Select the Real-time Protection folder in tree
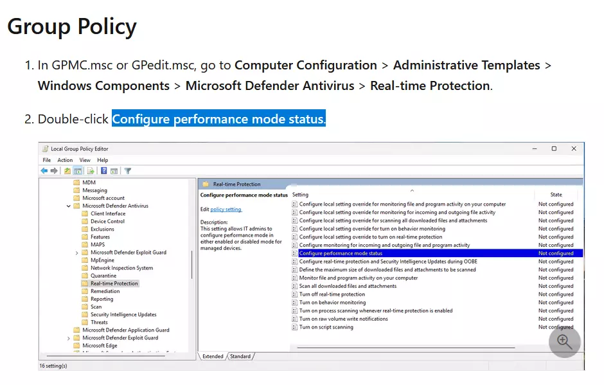 click(114, 283)
